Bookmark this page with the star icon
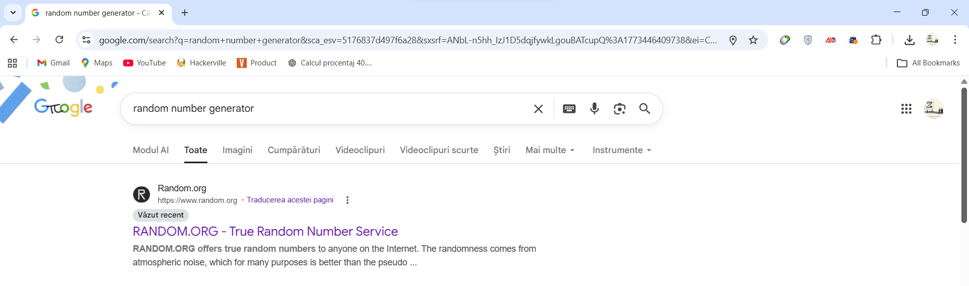The image size is (969, 286). 753,40
